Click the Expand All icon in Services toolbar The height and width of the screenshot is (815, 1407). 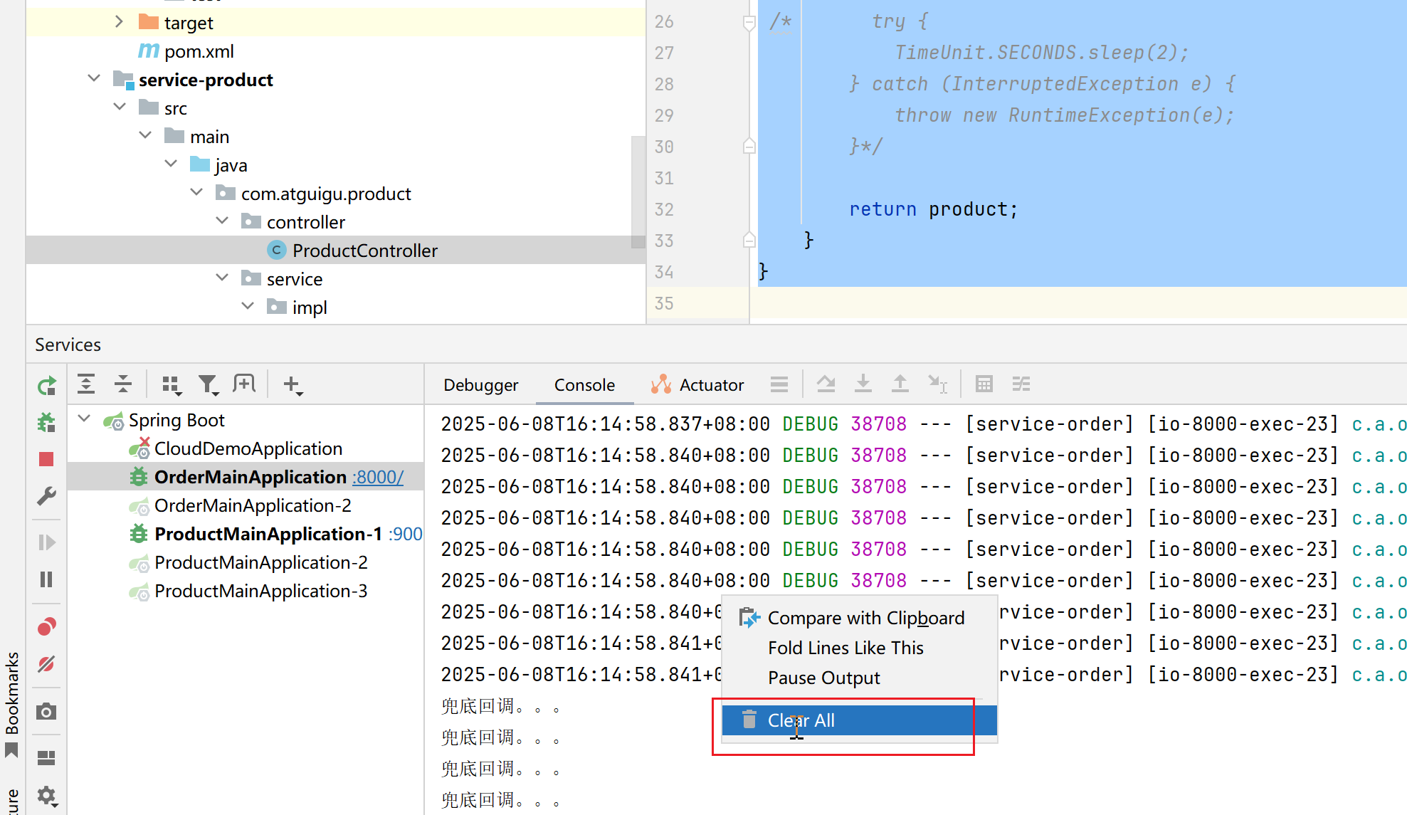[86, 384]
